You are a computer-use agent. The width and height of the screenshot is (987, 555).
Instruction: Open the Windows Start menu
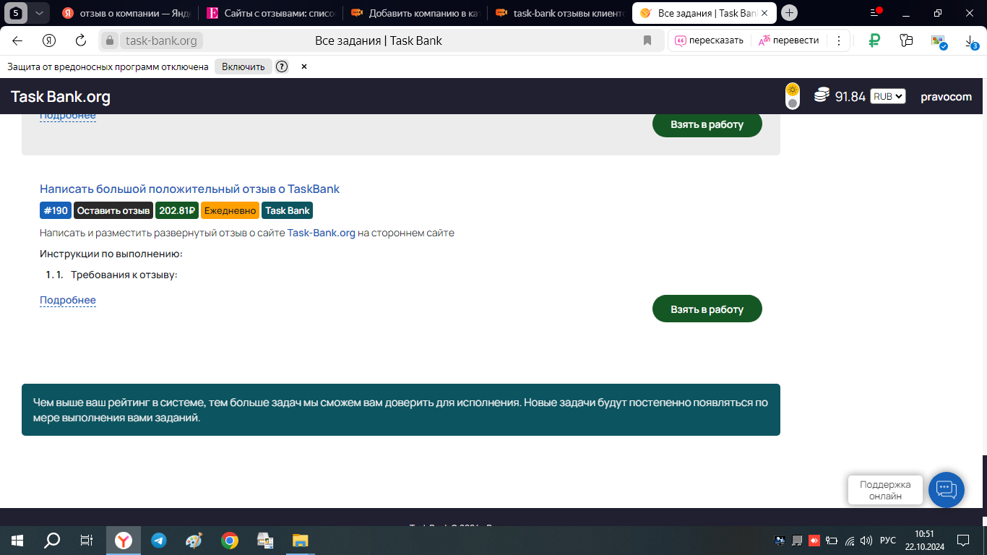17,540
